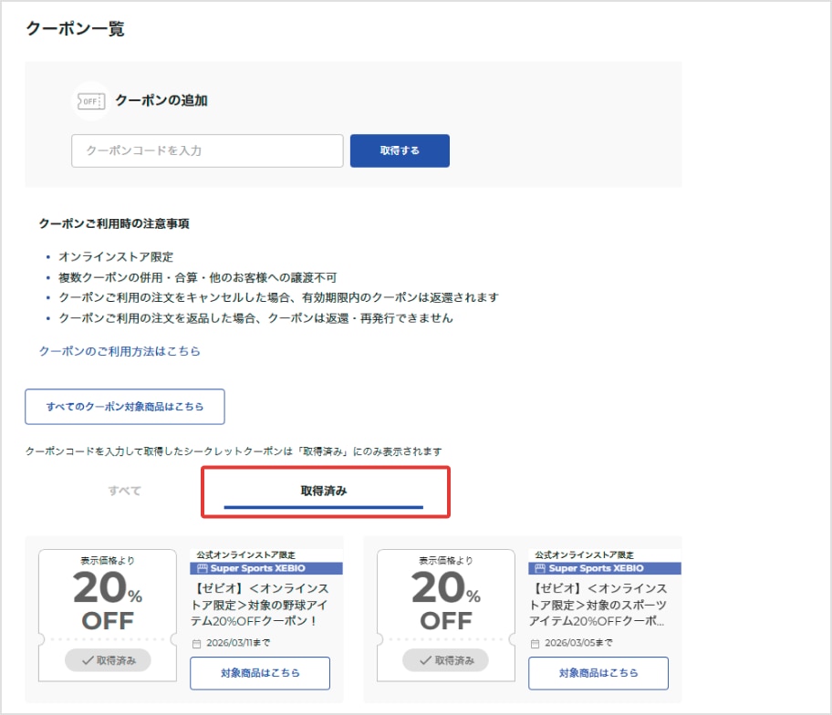
Task: Open 対象商品はこちら on the sports coupon
Action: (x=598, y=673)
